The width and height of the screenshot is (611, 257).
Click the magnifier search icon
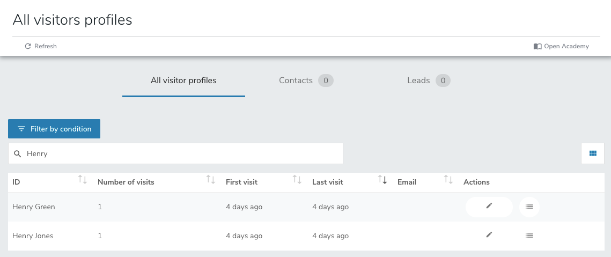tap(18, 153)
